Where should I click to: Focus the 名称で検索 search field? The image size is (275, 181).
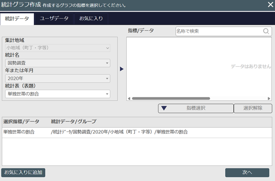pos(219,32)
